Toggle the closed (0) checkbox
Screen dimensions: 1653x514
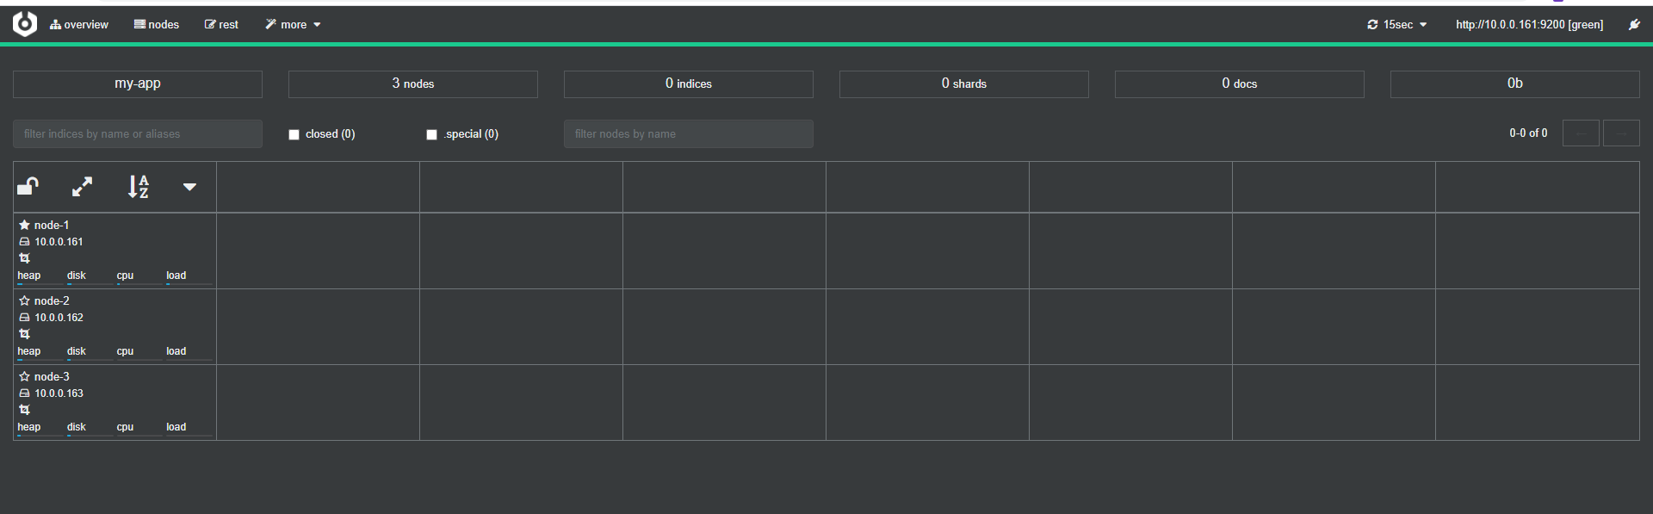coord(294,134)
